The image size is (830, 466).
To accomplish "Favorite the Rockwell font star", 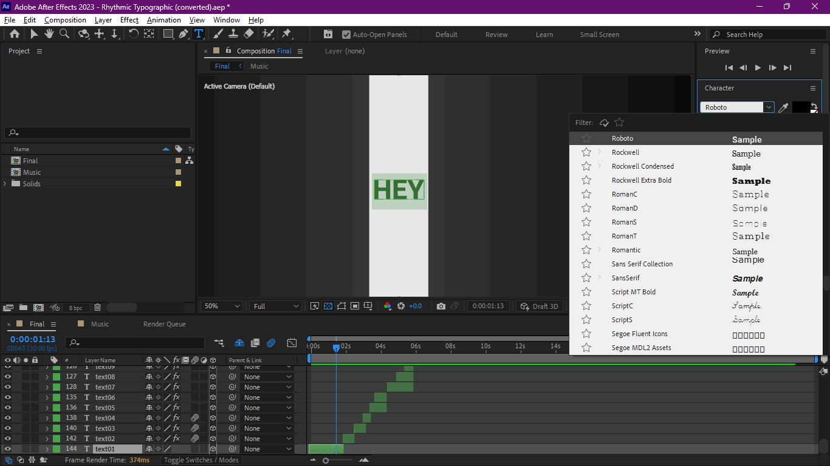I will point(586,152).
